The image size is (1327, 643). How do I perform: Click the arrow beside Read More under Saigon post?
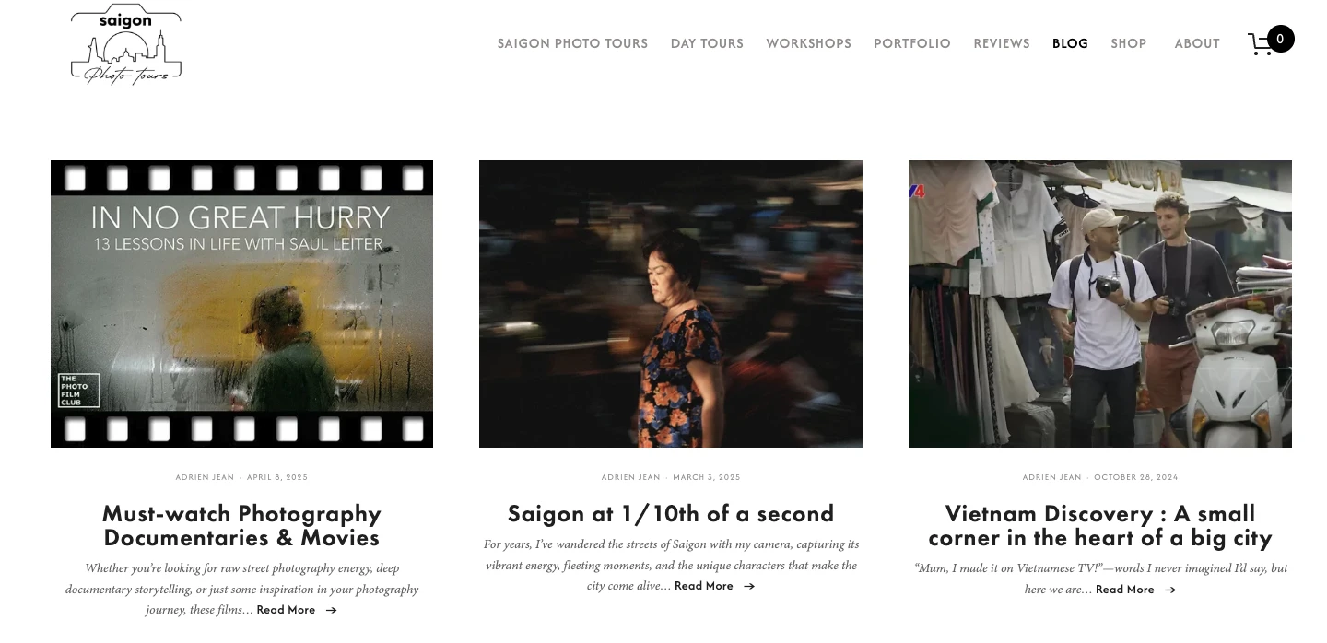[747, 586]
